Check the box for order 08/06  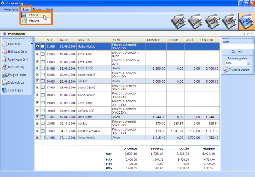43,95
